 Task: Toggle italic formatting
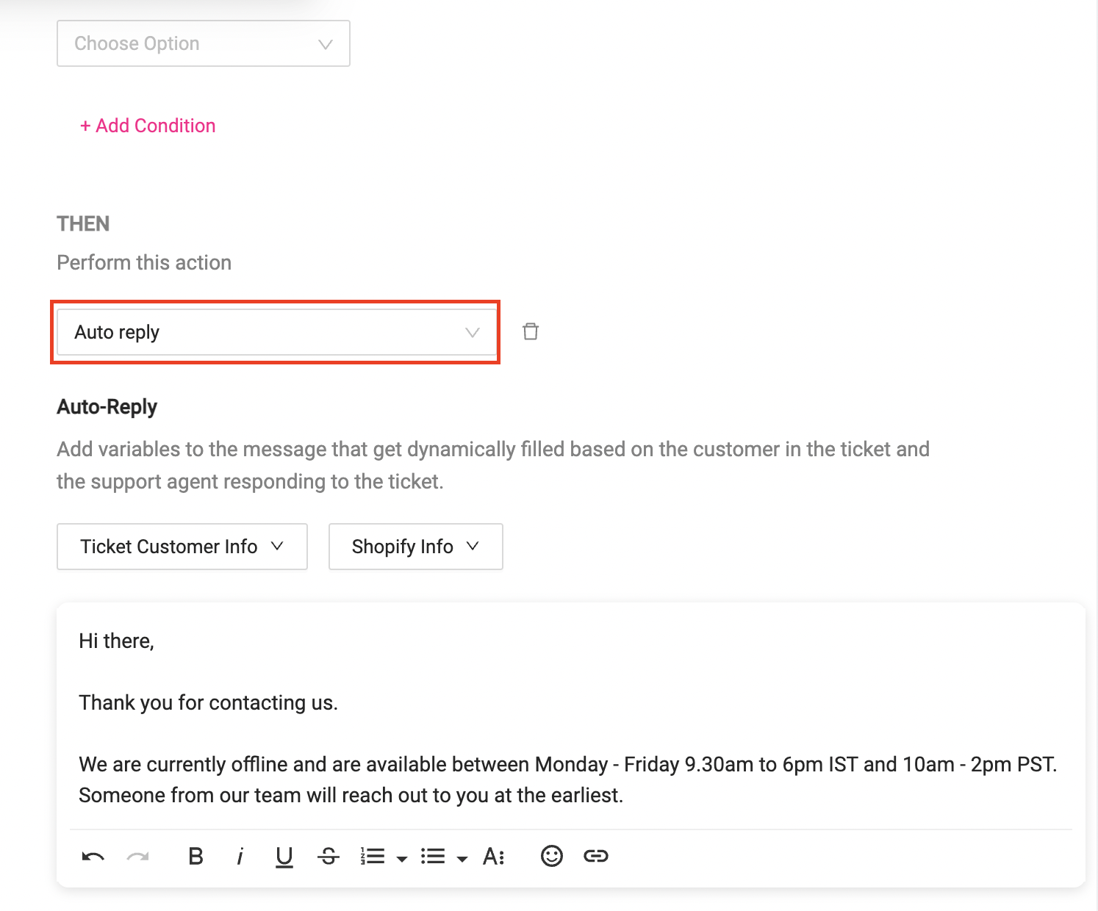(x=240, y=857)
